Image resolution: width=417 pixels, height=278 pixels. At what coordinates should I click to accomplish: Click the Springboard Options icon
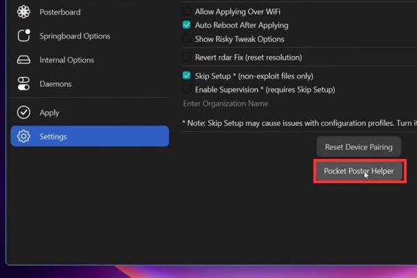pos(24,35)
